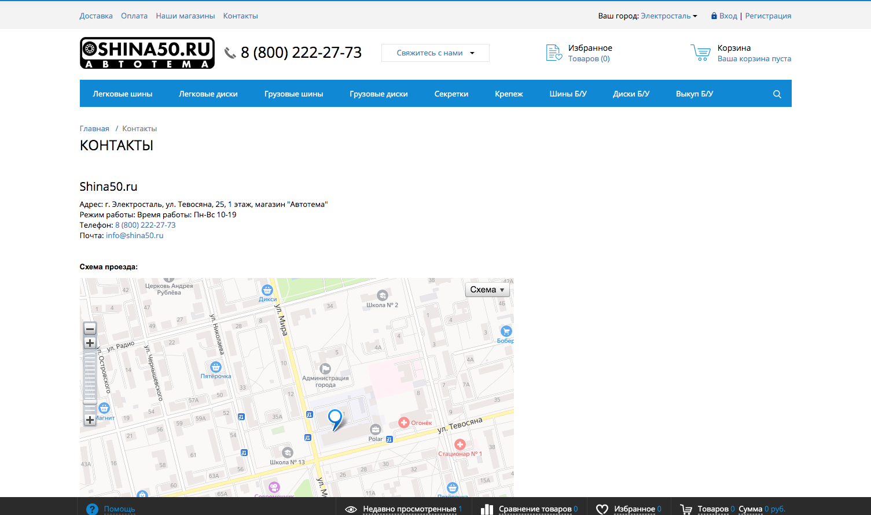The height and width of the screenshot is (515, 871).
Task: Click the Схема проезда heading
Action: pos(109,267)
